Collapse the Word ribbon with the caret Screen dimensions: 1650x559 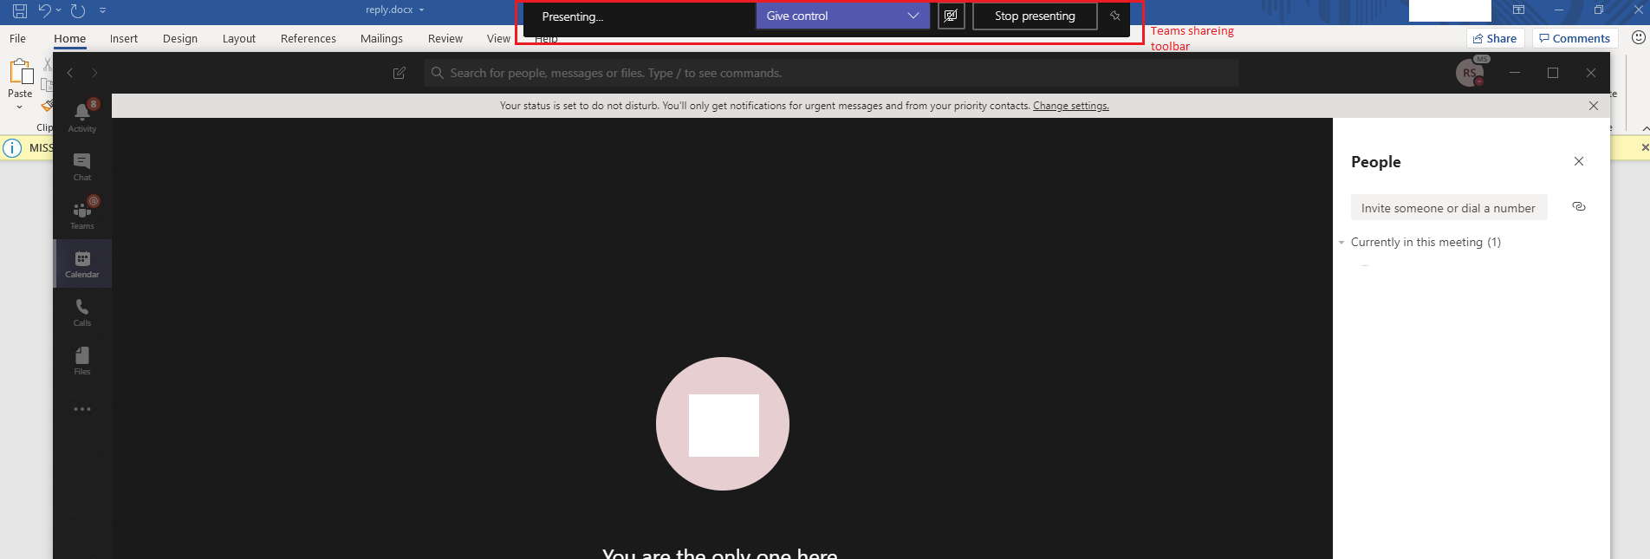(x=1644, y=128)
